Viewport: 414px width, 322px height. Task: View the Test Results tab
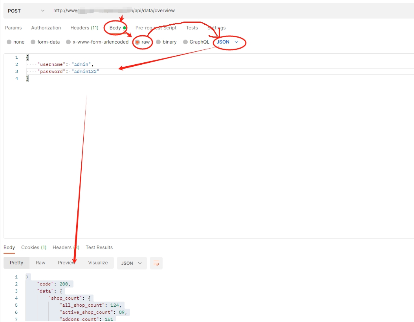99,247
